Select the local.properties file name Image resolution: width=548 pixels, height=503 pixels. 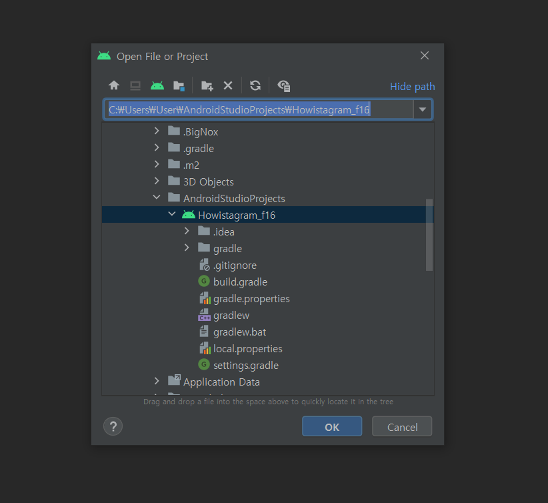pos(248,349)
